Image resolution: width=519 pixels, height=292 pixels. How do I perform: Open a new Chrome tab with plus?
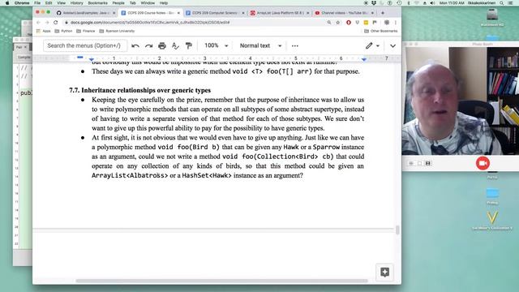[x=383, y=13]
